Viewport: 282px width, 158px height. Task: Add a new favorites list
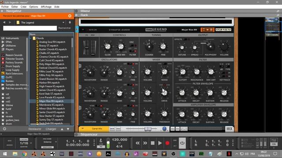(4, 129)
